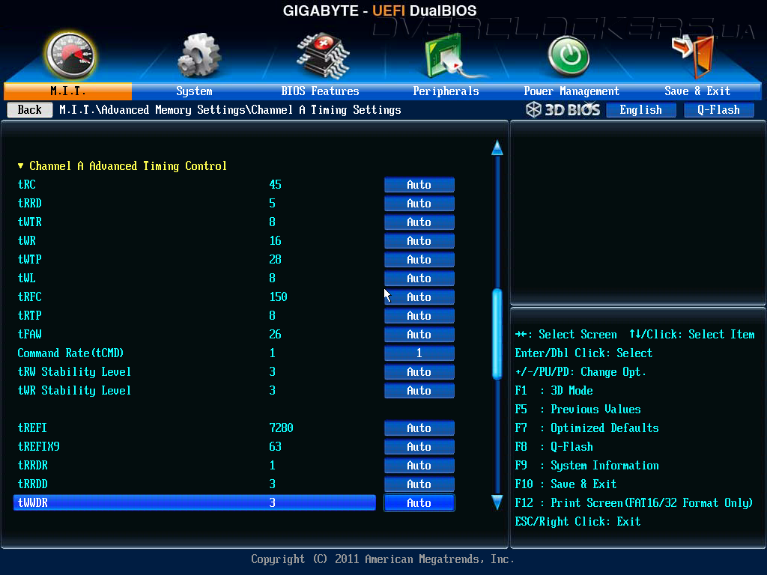Image resolution: width=767 pixels, height=575 pixels.
Task: Click the BIOS Features chip icon
Action: 323,55
